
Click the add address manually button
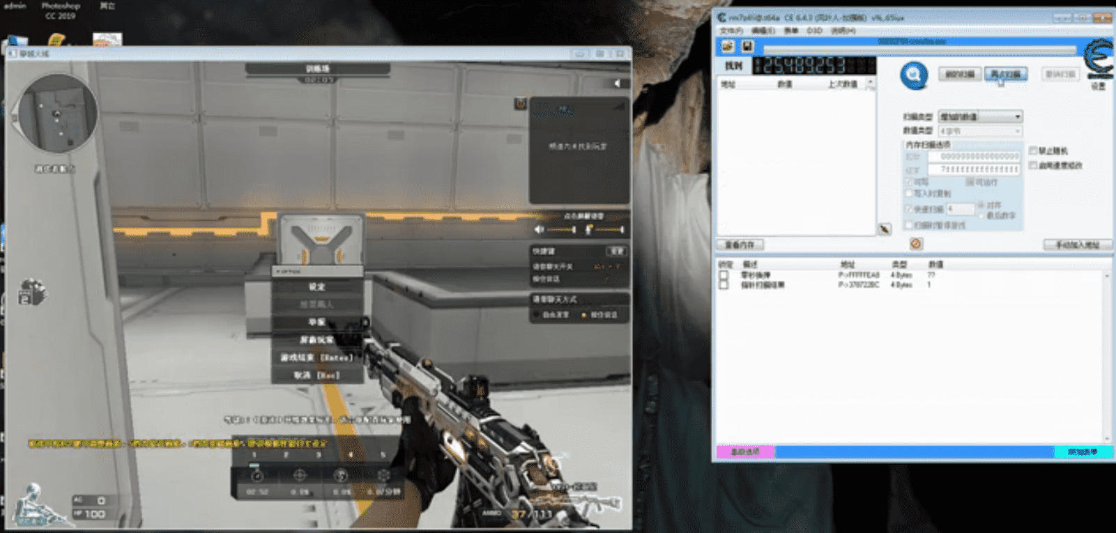pyautogui.click(x=1077, y=245)
